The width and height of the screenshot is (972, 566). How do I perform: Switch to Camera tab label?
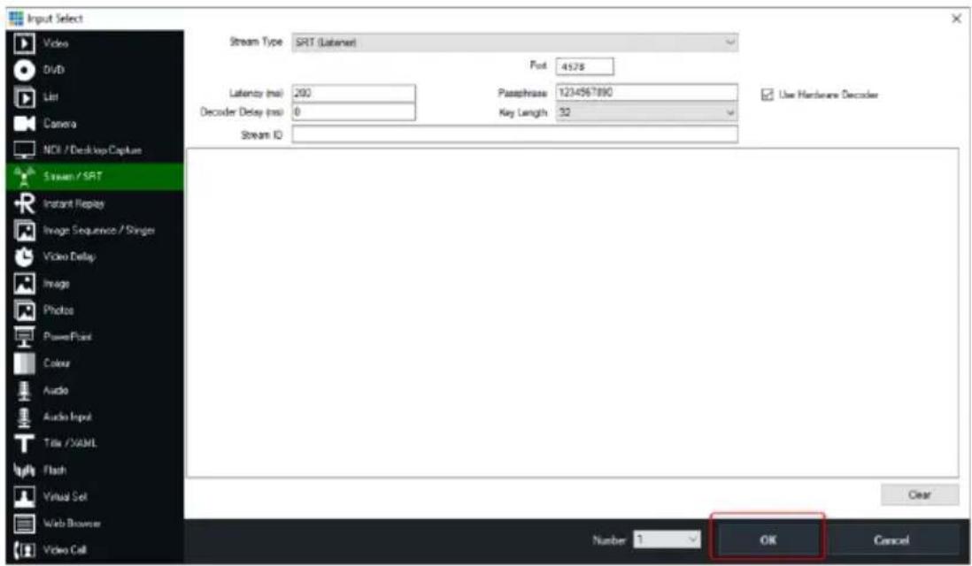59,124
